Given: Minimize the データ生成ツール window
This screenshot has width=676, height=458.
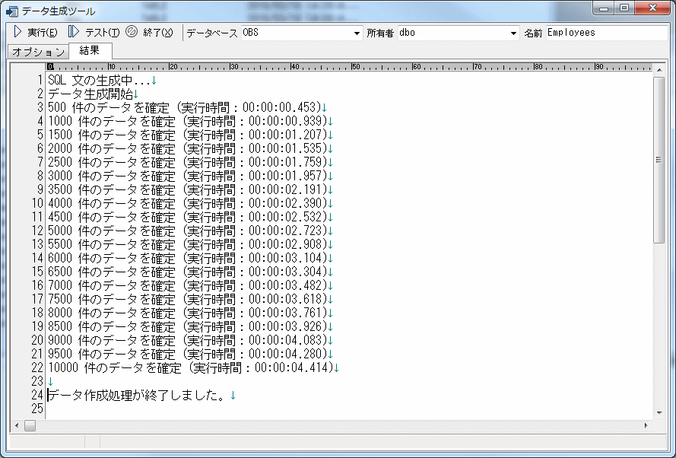Looking at the screenshot, I should pos(605,8).
